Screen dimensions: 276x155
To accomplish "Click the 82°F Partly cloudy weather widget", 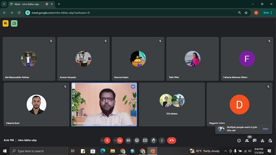I will (x=205, y=151).
